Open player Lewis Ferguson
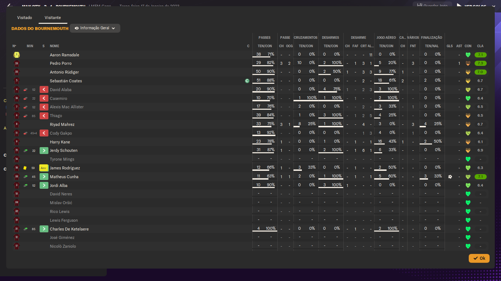 (x=64, y=220)
